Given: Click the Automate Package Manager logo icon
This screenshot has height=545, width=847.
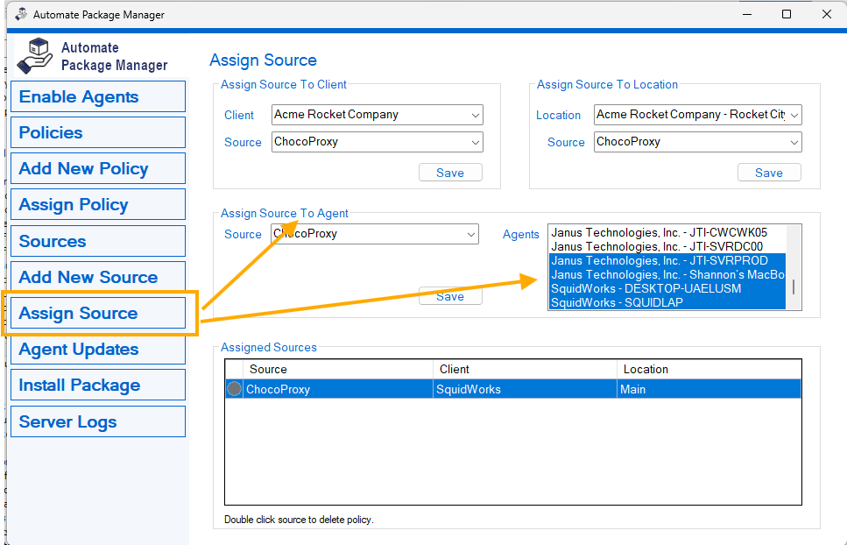Looking at the screenshot, I should coord(35,55).
